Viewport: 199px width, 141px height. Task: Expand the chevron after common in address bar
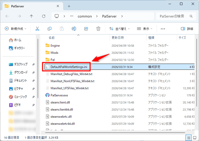pyautogui.click(x=97, y=16)
